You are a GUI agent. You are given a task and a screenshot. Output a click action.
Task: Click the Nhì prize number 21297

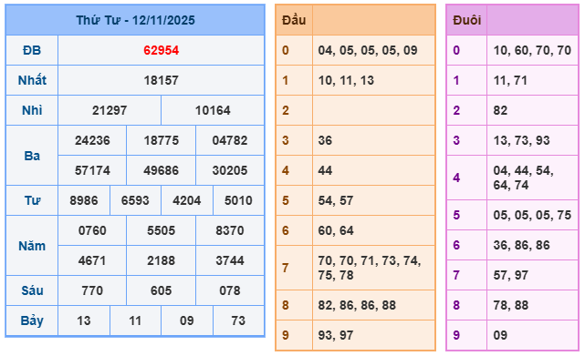pos(110,110)
